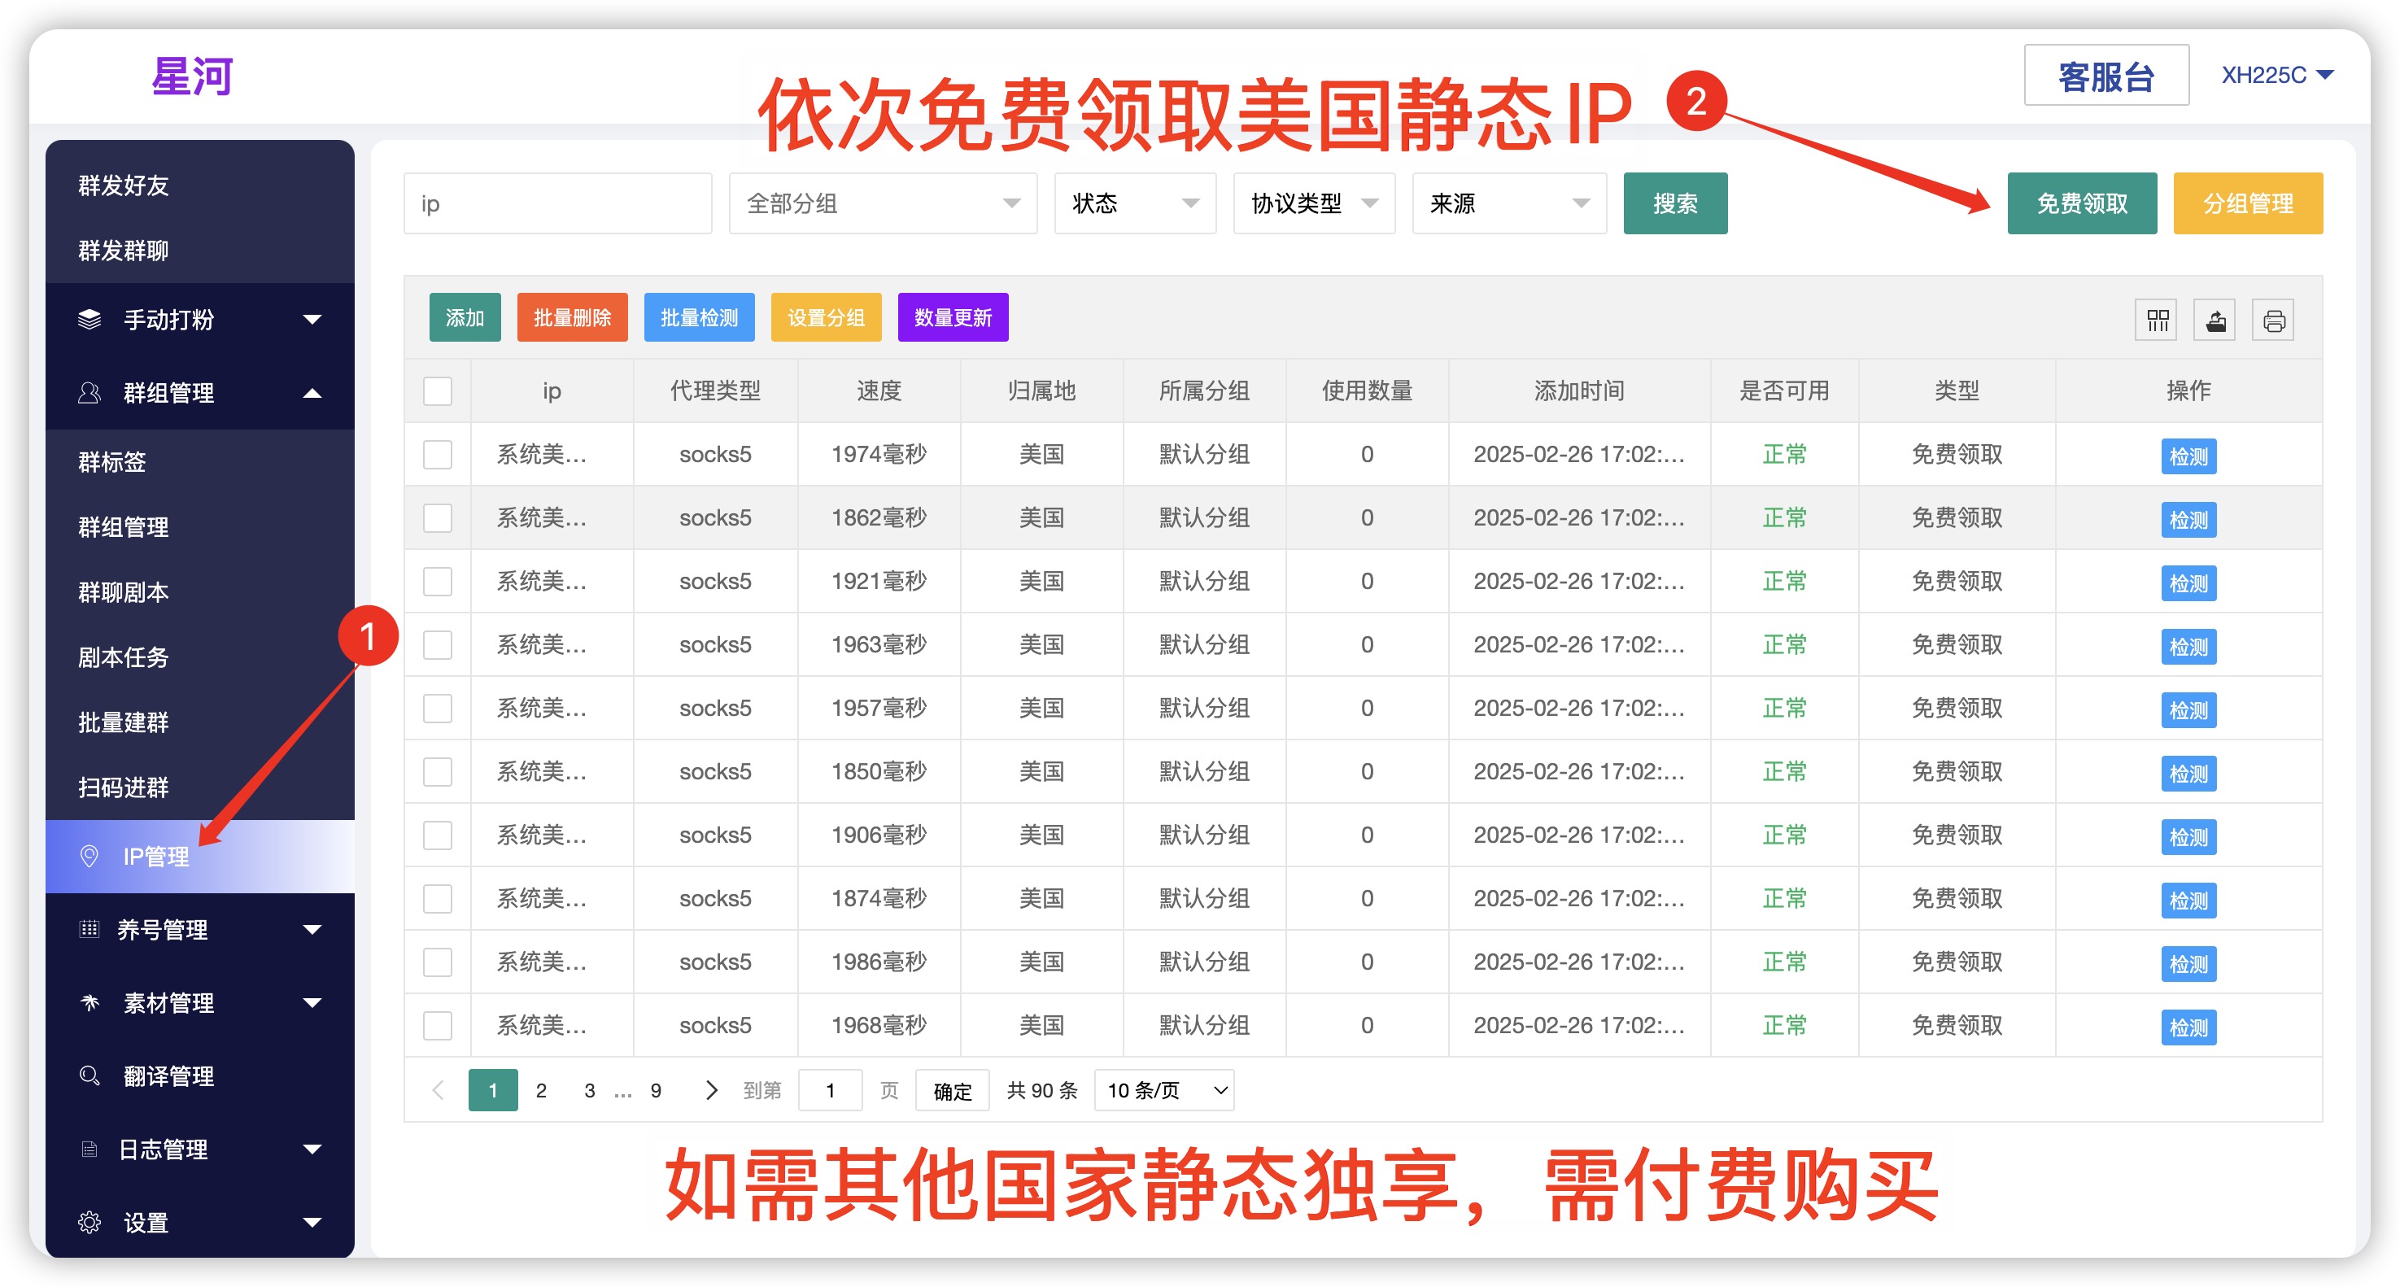
Task: Click the column filter grid icon
Action: coord(2157,321)
